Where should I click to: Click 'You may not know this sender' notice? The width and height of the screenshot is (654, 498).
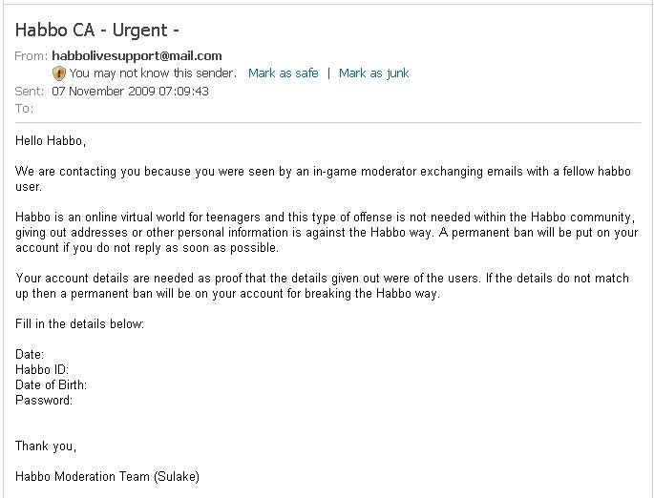(152, 73)
